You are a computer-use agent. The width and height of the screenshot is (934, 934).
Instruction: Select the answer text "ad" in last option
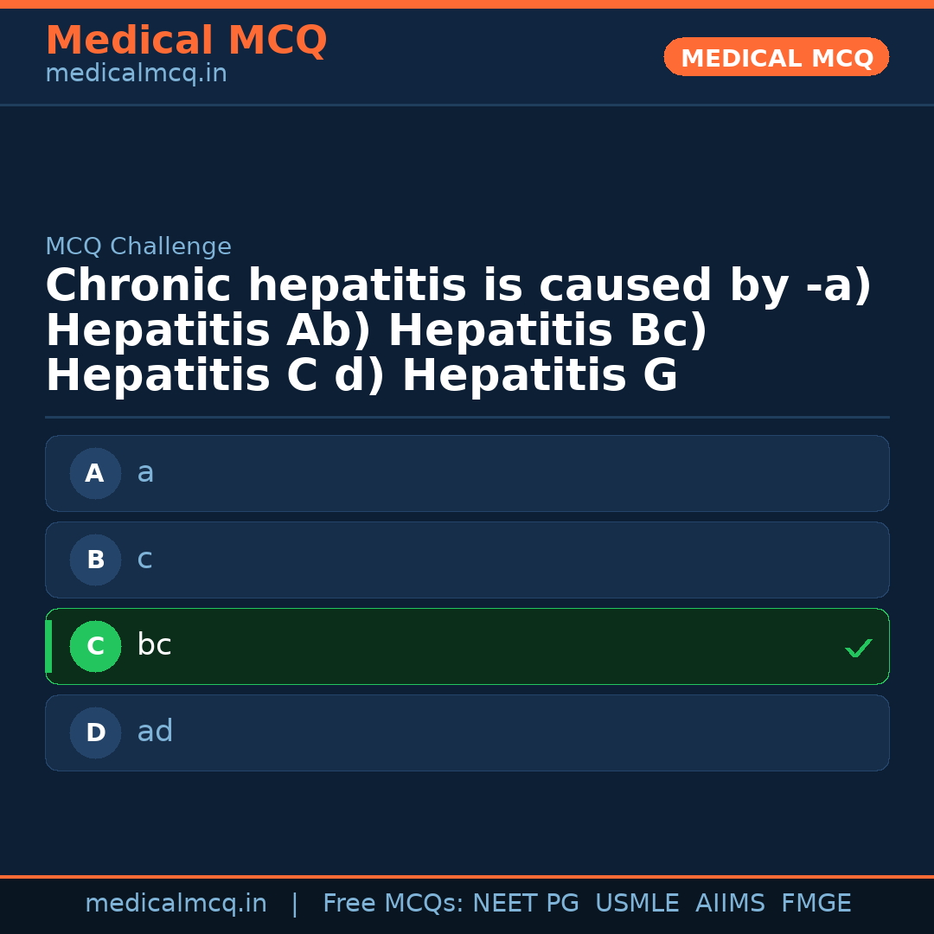coord(155,732)
